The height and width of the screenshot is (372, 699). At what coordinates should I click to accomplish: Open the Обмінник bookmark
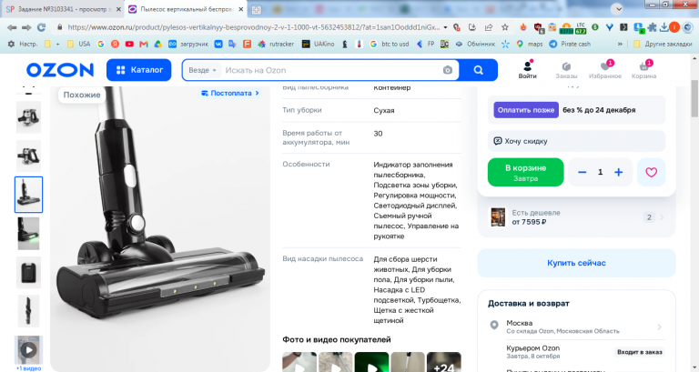[x=475, y=44]
